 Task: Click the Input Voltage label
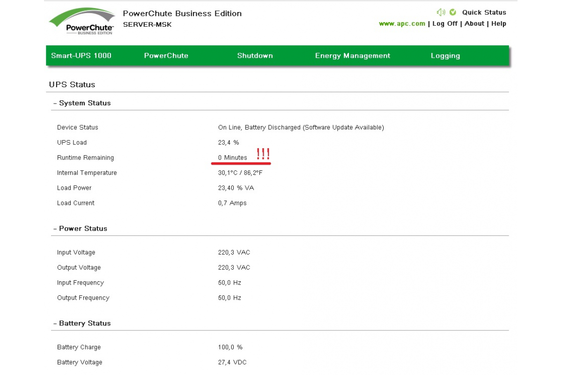[76, 253]
